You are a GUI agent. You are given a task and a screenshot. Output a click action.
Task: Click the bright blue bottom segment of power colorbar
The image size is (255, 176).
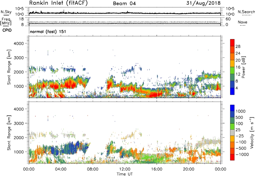click(232, 91)
